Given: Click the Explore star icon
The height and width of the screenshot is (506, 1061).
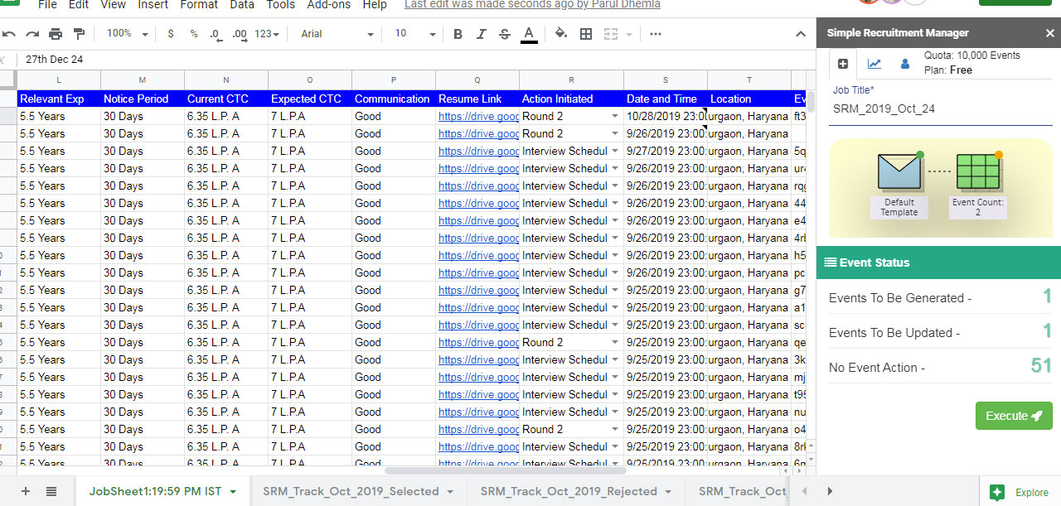Looking at the screenshot, I should point(997,492).
